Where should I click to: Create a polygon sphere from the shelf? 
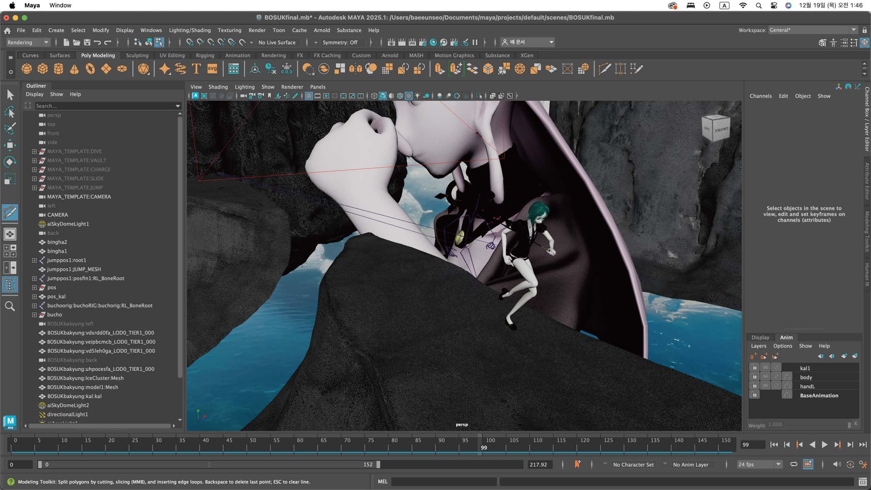(x=27, y=69)
